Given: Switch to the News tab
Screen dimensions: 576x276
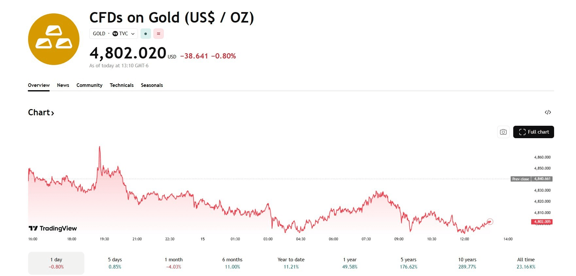Looking at the screenshot, I should (x=63, y=85).
